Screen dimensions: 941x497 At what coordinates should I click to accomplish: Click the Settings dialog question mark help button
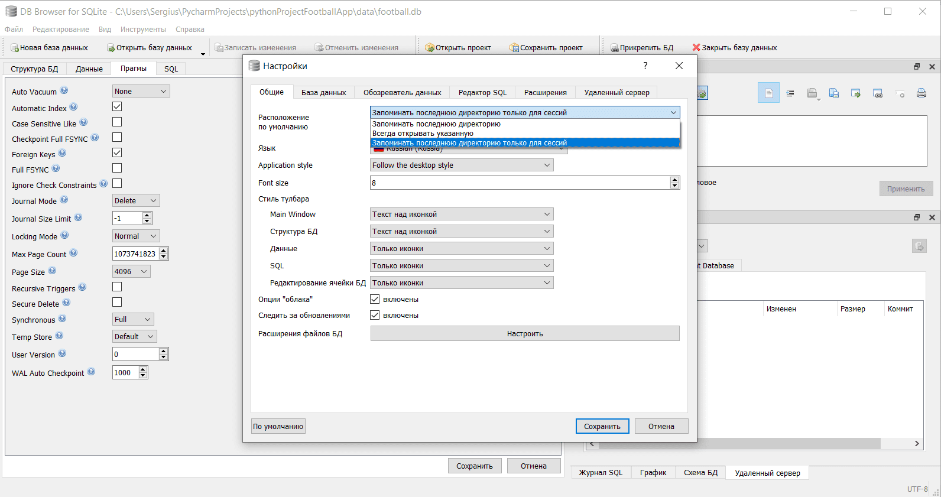click(645, 66)
